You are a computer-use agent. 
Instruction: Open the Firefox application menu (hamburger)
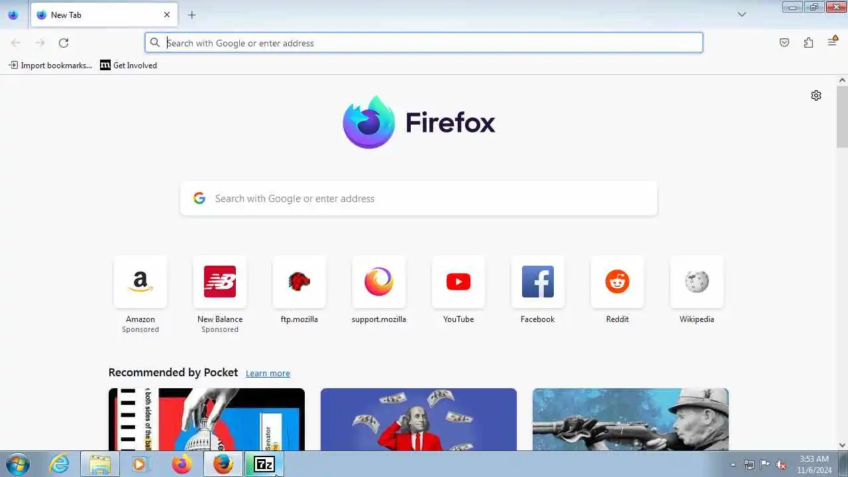pyautogui.click(x=833, y=42)
